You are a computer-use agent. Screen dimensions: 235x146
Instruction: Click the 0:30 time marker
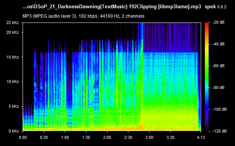pos(44,137)
